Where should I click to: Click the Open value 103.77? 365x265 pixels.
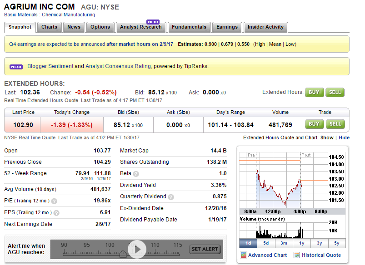click(x=102, y=151)
